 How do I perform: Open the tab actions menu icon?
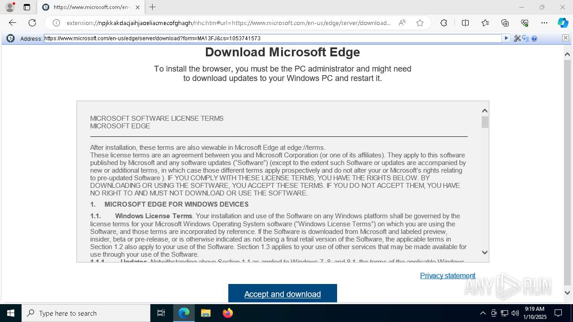tap(27, 7)
